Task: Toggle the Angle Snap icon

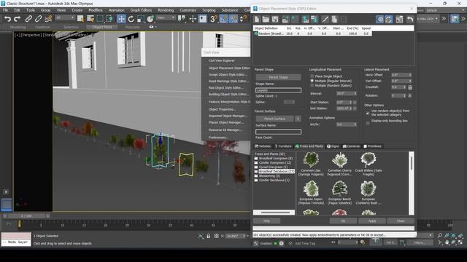Action: [x=224, y=19]
